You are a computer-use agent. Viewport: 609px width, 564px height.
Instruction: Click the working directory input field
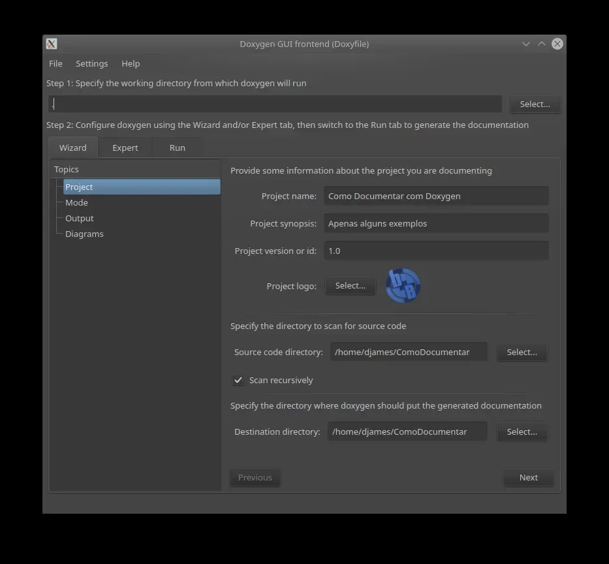pyautogui.click(x=275, y=104)
